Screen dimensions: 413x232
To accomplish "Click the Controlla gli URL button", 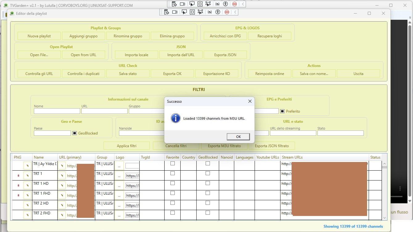I will pos(39,74).
